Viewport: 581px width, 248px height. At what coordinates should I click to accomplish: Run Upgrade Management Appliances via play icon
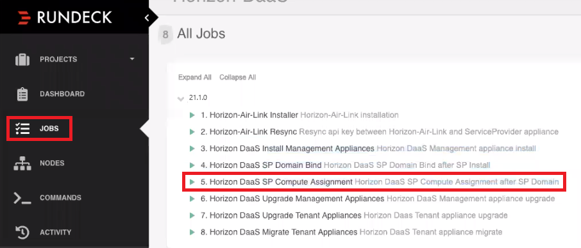(192, 199)
